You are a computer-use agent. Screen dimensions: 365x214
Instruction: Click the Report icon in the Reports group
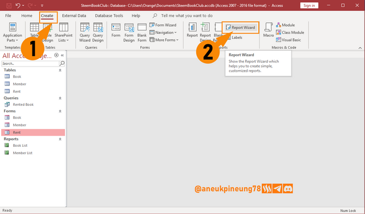click(192, 30)
